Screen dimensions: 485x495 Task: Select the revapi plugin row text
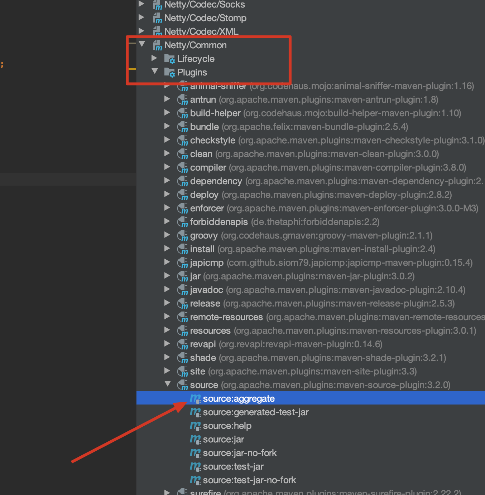click(286, 344)
